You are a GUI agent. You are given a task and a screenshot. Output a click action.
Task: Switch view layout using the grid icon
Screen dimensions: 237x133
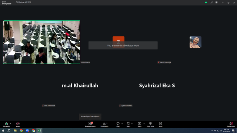pyautogui.click(x=216, y=3)
